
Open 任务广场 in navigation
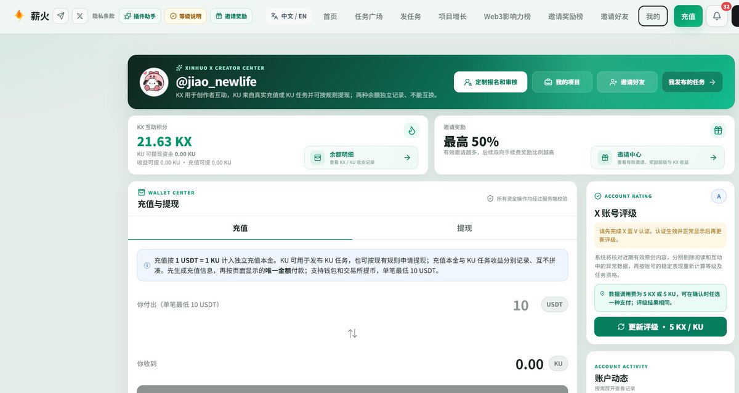pyautogui.click(x=369, y=16)
